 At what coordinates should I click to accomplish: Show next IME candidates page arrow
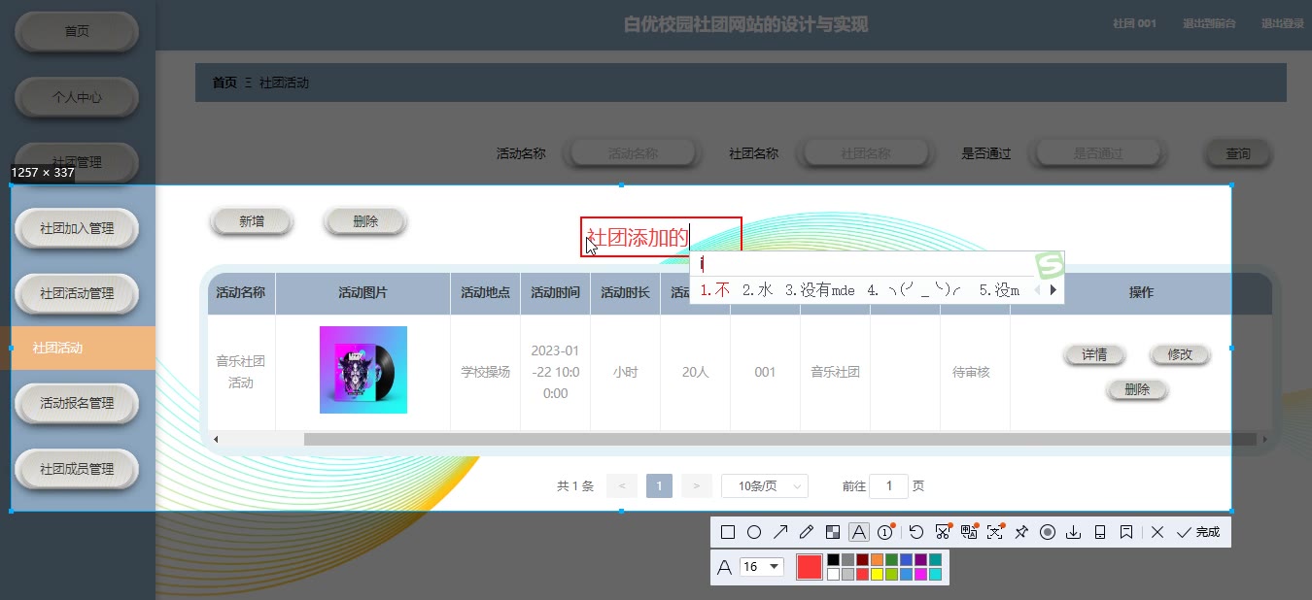[1053, 289]
